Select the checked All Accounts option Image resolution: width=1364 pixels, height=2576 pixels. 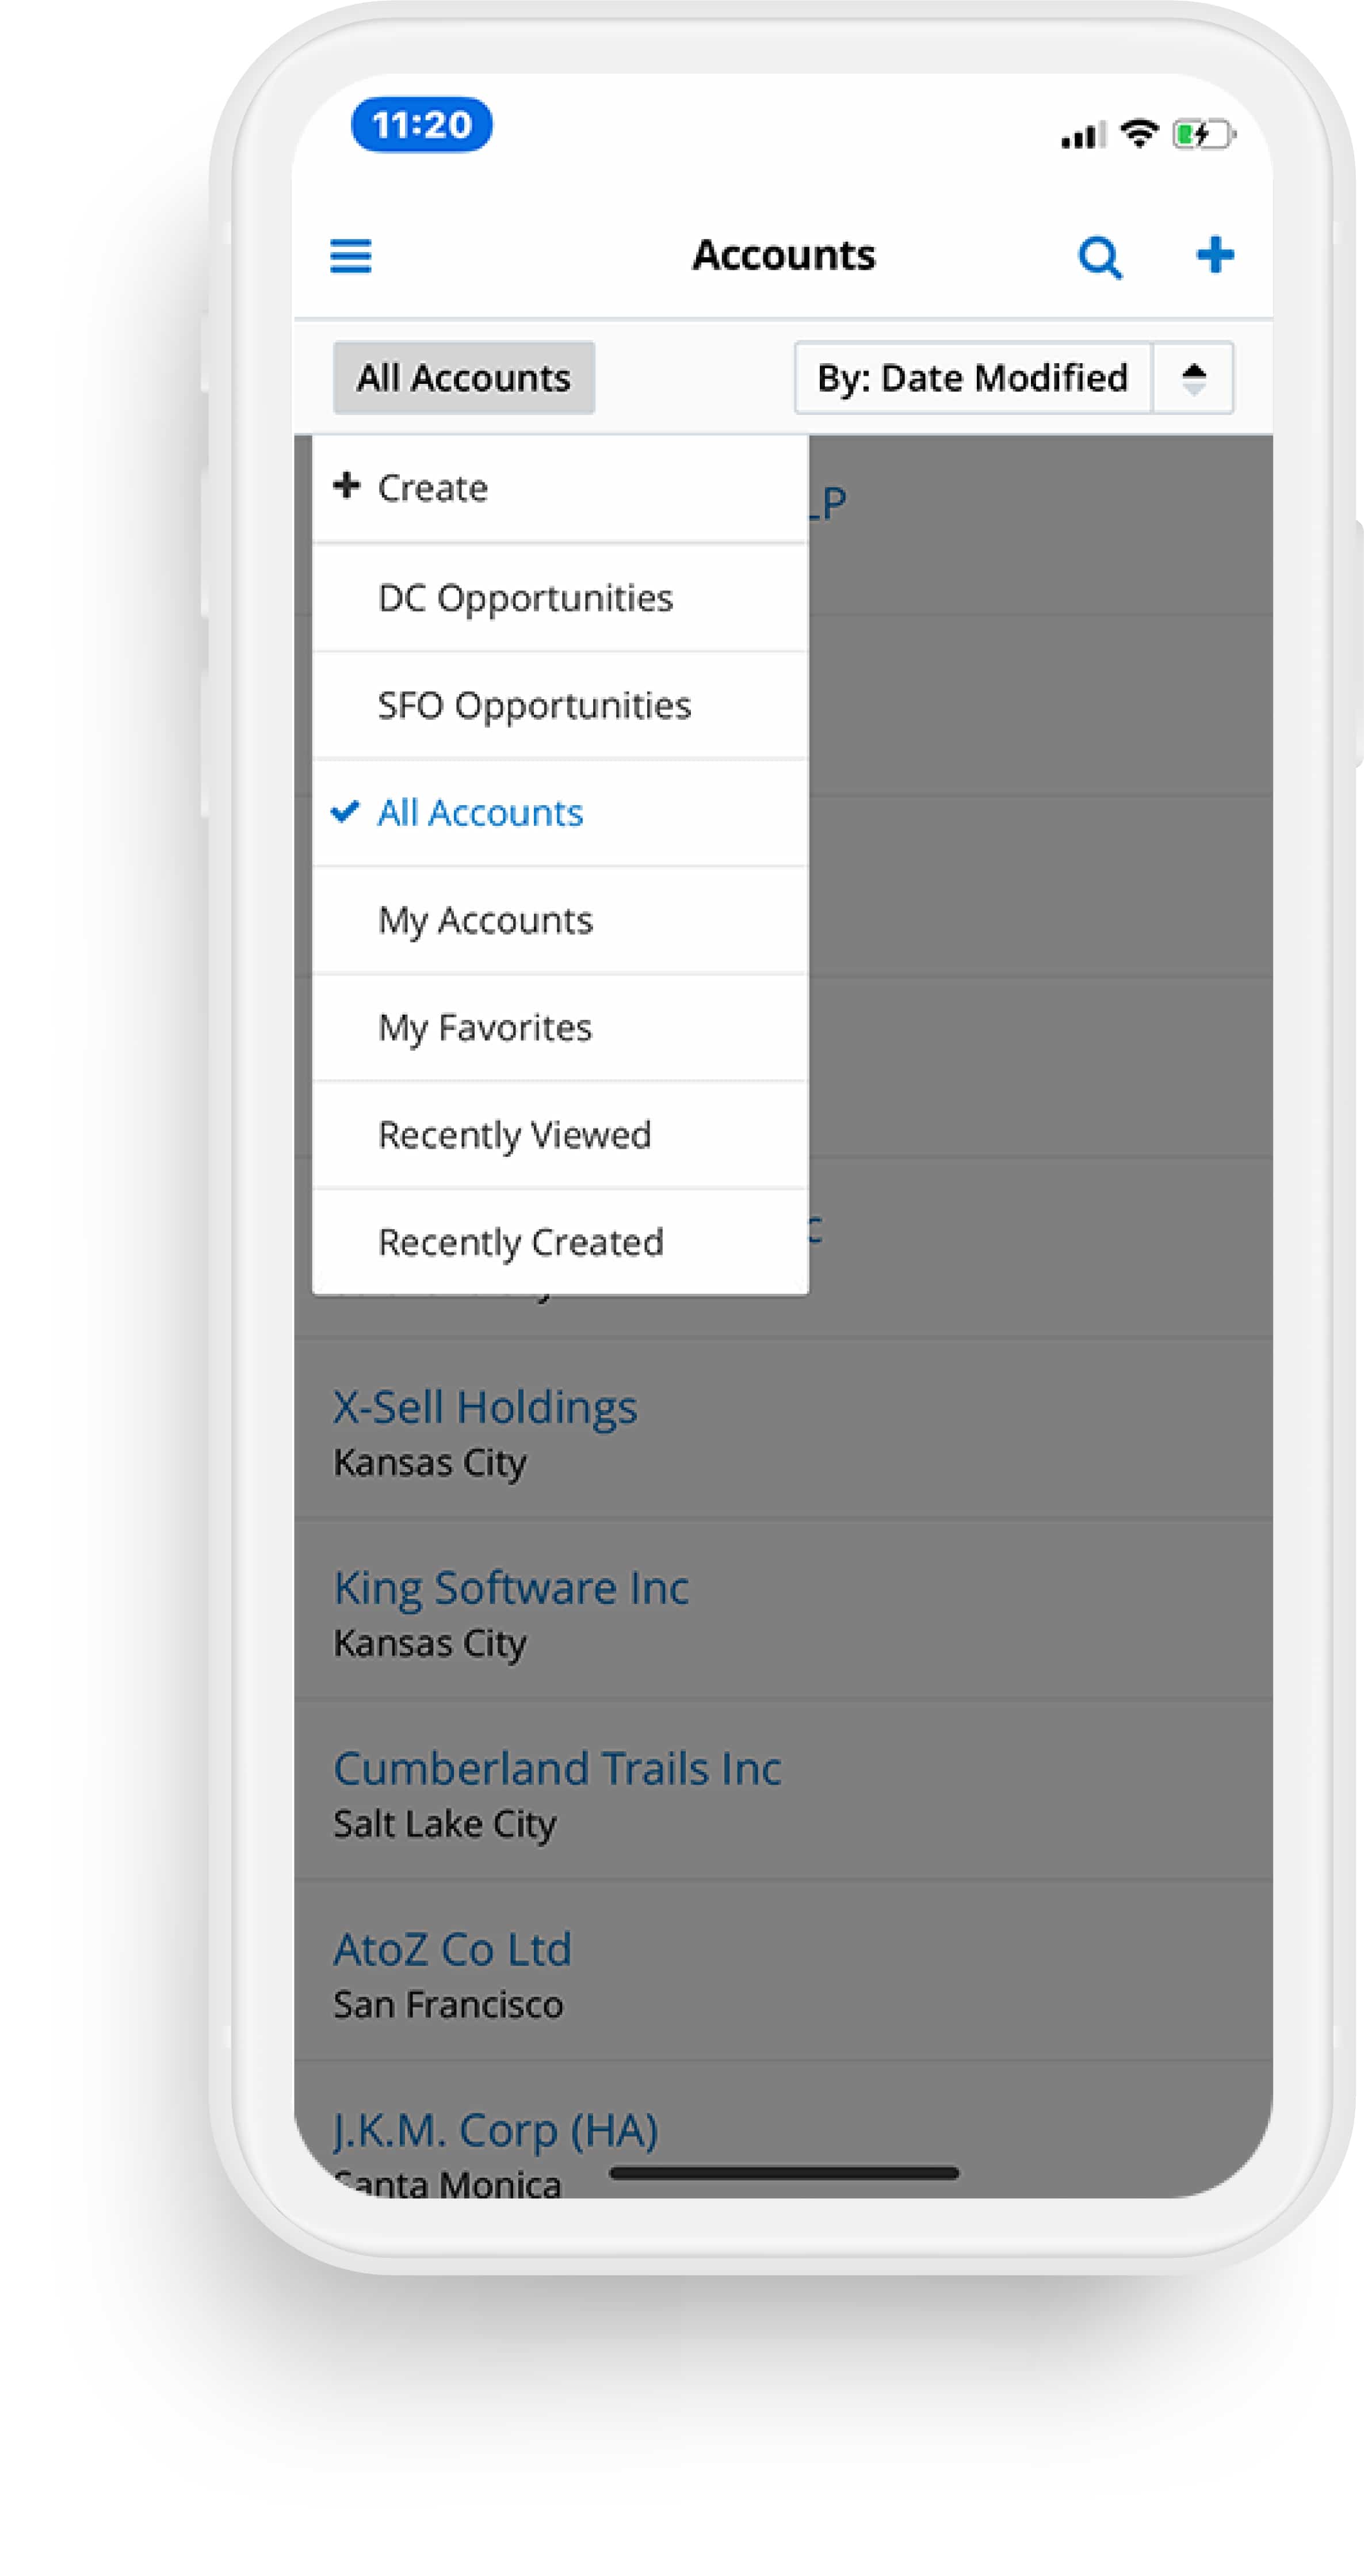coord(480,813)
